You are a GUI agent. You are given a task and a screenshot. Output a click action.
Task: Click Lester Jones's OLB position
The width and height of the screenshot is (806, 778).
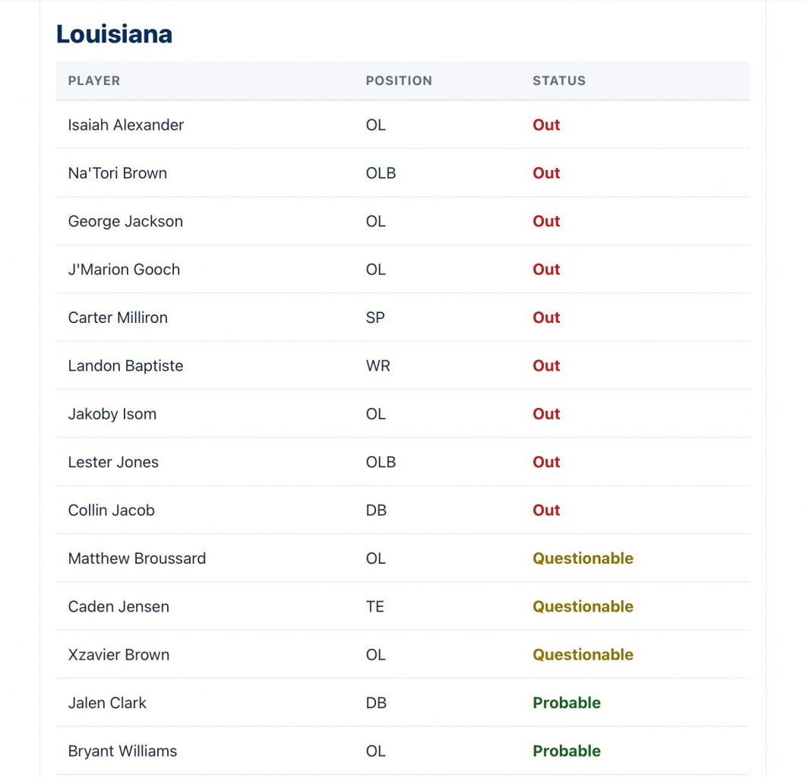point(381,462)
